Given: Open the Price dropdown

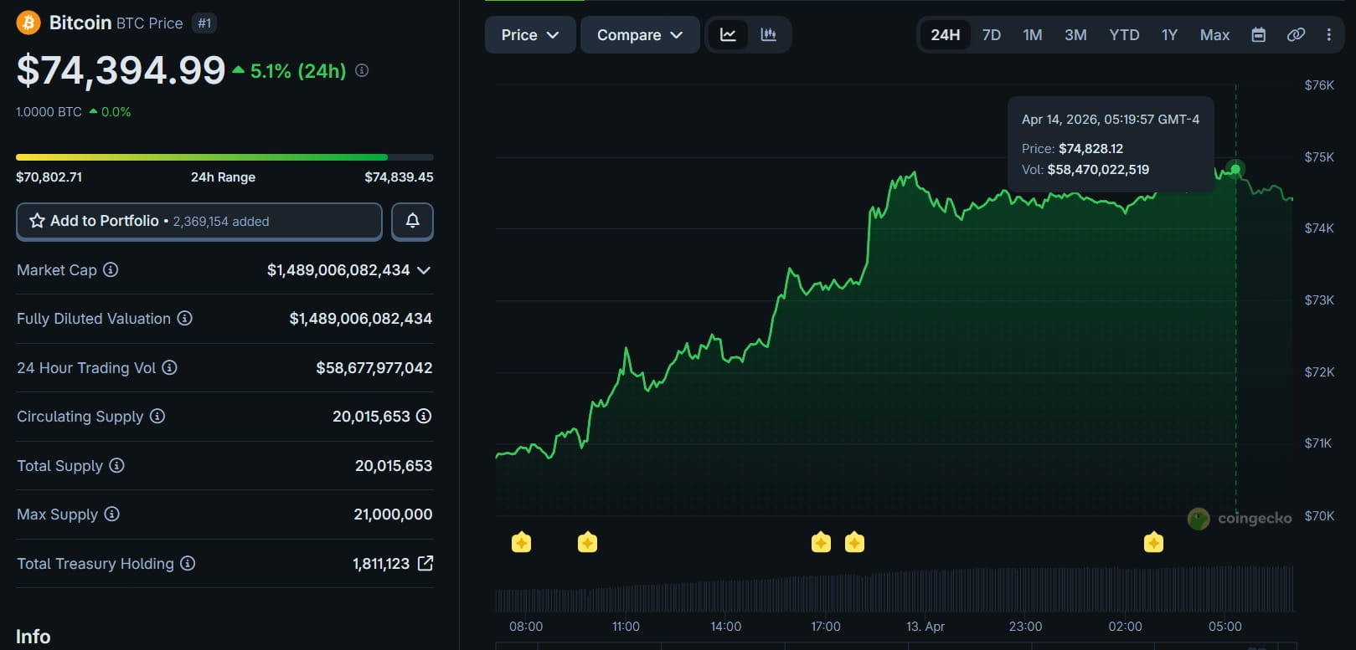Looking at the screenshot, I should (x=529, y=35).
